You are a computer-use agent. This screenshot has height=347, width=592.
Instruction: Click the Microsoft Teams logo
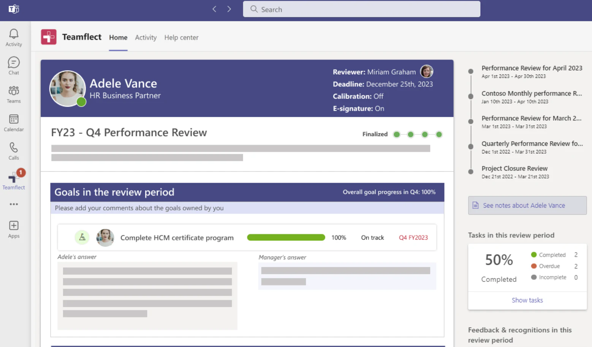coord(14,9)
